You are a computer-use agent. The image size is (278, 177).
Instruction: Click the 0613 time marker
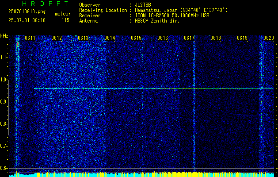tap(83, 38)
